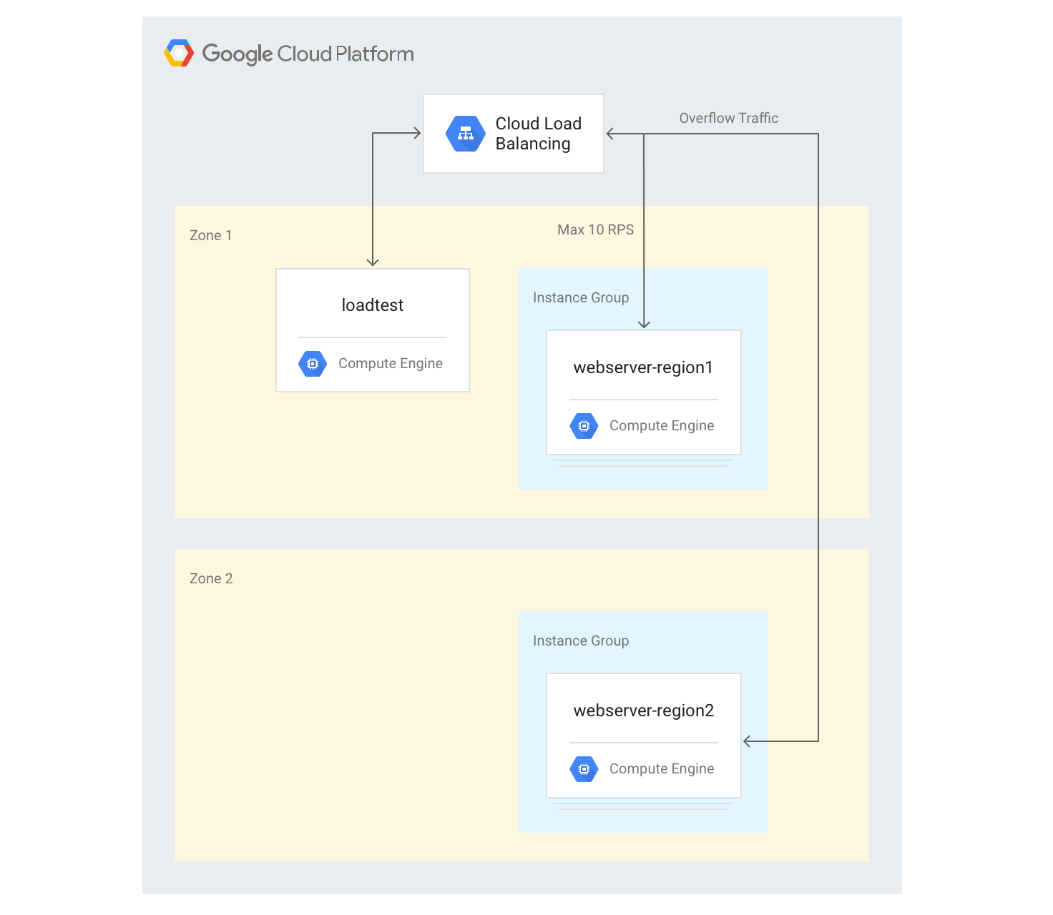Click the Google Cloud Platform hexagon logo
The image size is (1053, 915).
click(179, 52)
